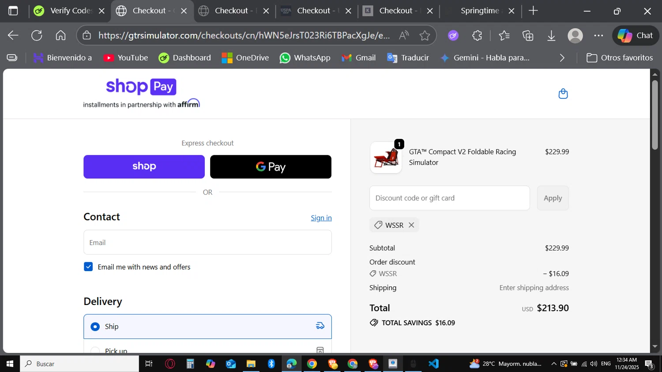View site information lock icon
Viewport: 662px width, 372px height.
[87, 35]
